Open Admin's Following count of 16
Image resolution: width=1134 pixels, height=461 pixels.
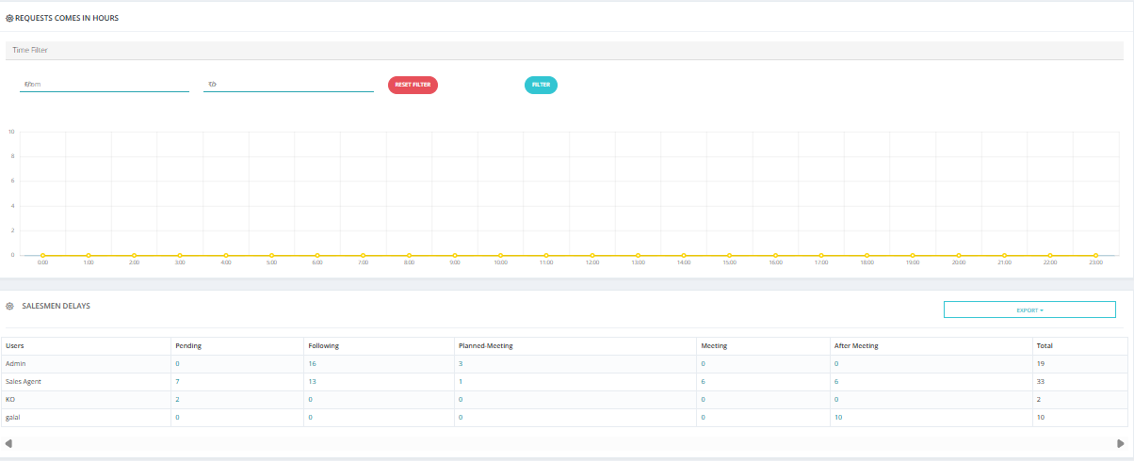[312, 363]
